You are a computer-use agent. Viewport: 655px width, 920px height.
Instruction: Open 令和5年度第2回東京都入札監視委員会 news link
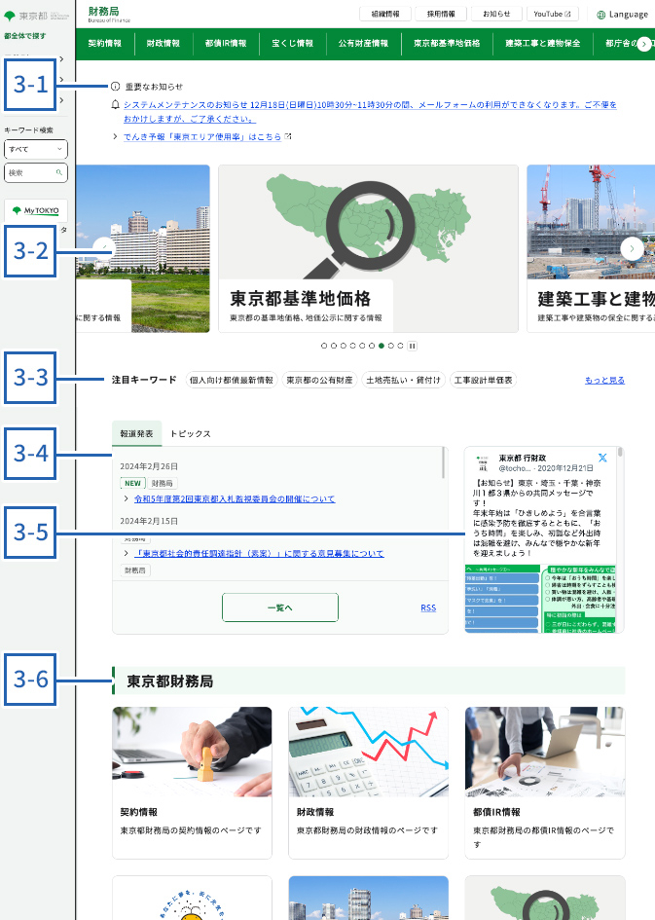235,498
